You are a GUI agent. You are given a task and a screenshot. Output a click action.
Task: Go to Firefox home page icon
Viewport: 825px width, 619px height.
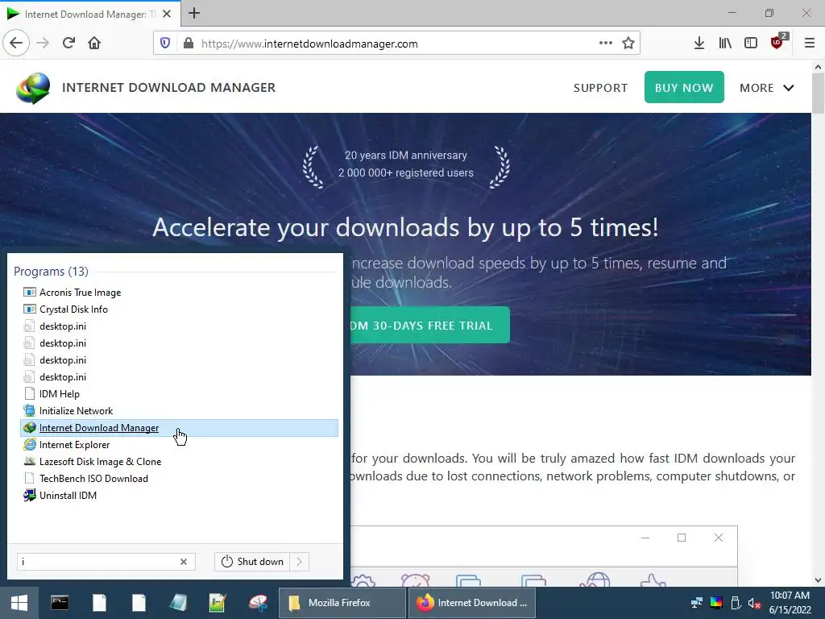(x=94, y=44)
